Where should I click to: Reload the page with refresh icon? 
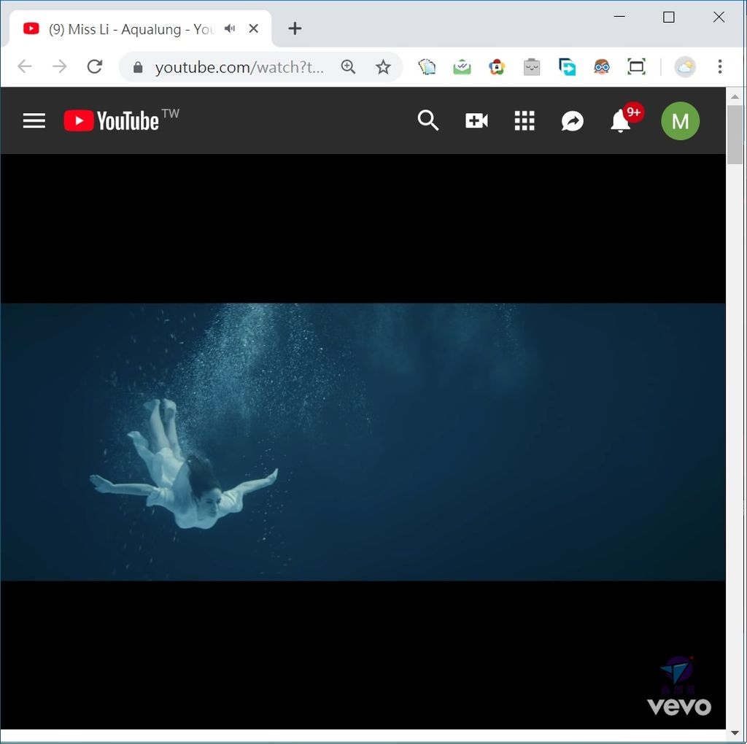[94, 66]
